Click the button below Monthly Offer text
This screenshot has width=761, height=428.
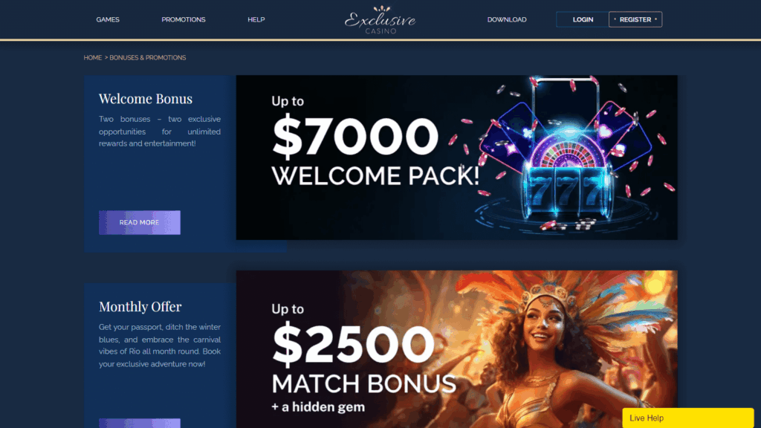[139, 423]
